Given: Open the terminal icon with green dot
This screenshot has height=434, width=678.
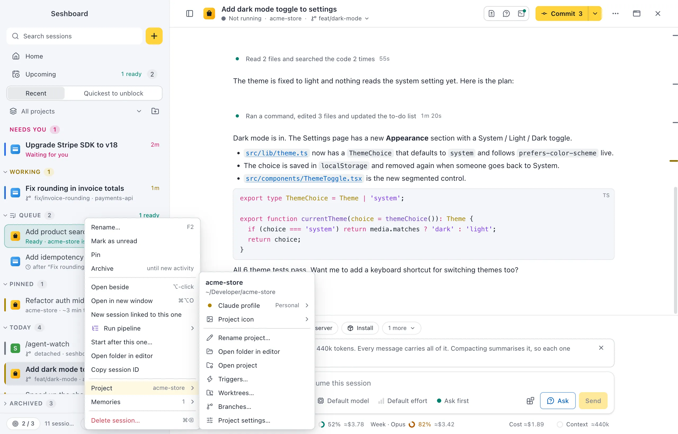Looking at the screenshot, I should coord(521,13).
